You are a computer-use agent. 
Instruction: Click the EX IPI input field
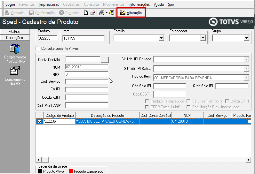point(87,90)
